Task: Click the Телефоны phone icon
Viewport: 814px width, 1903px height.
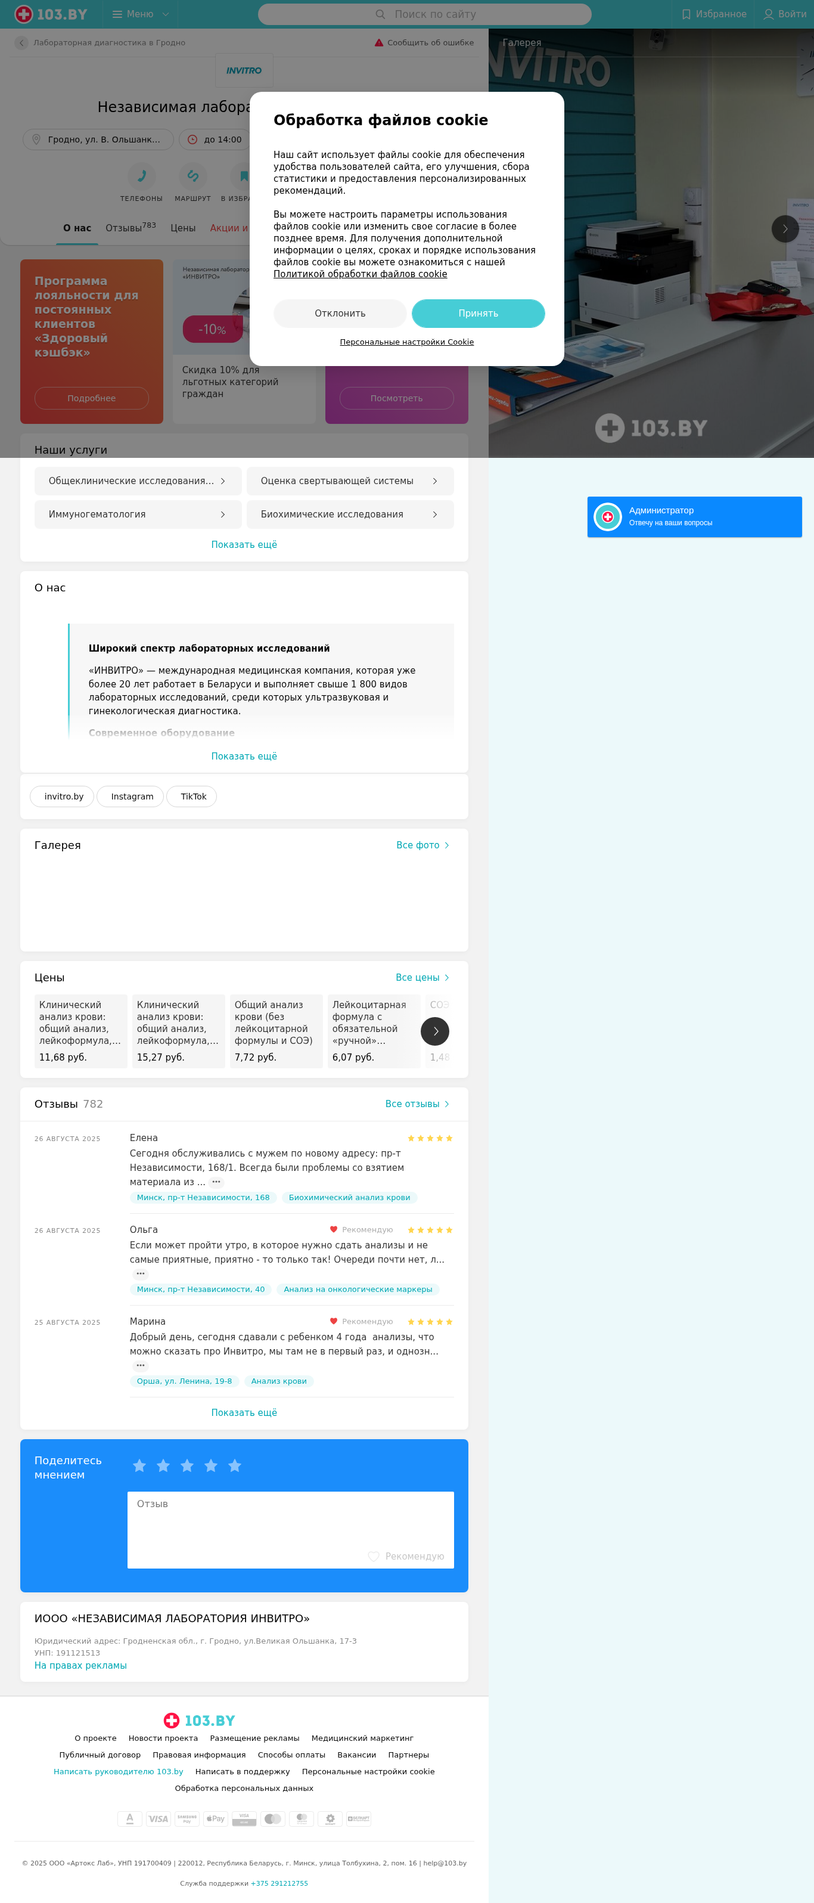Action: click(x=141, y=176)
